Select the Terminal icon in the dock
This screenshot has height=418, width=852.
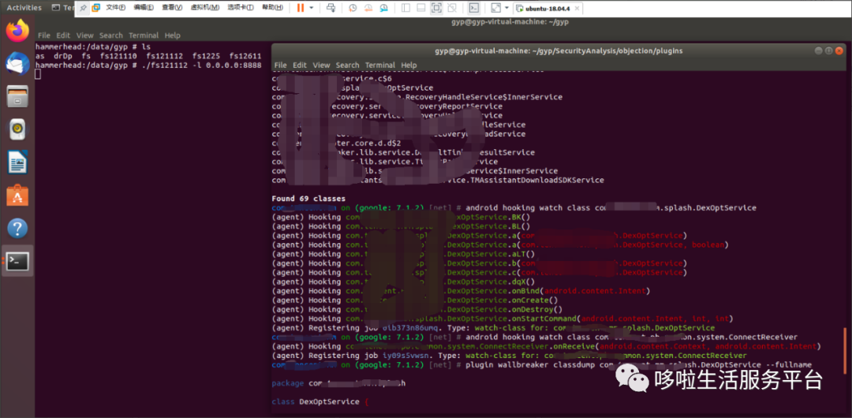(x=17, y=261)
